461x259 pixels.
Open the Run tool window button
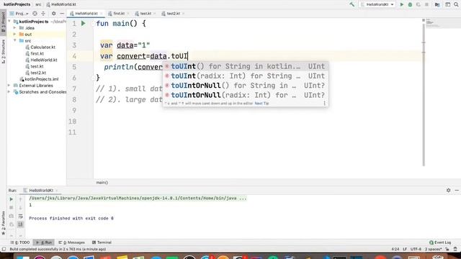point(43,242)
